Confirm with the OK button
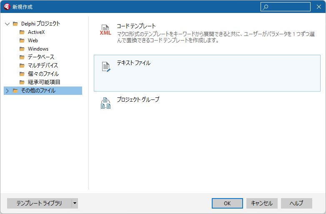 click(x=227, y=203)
